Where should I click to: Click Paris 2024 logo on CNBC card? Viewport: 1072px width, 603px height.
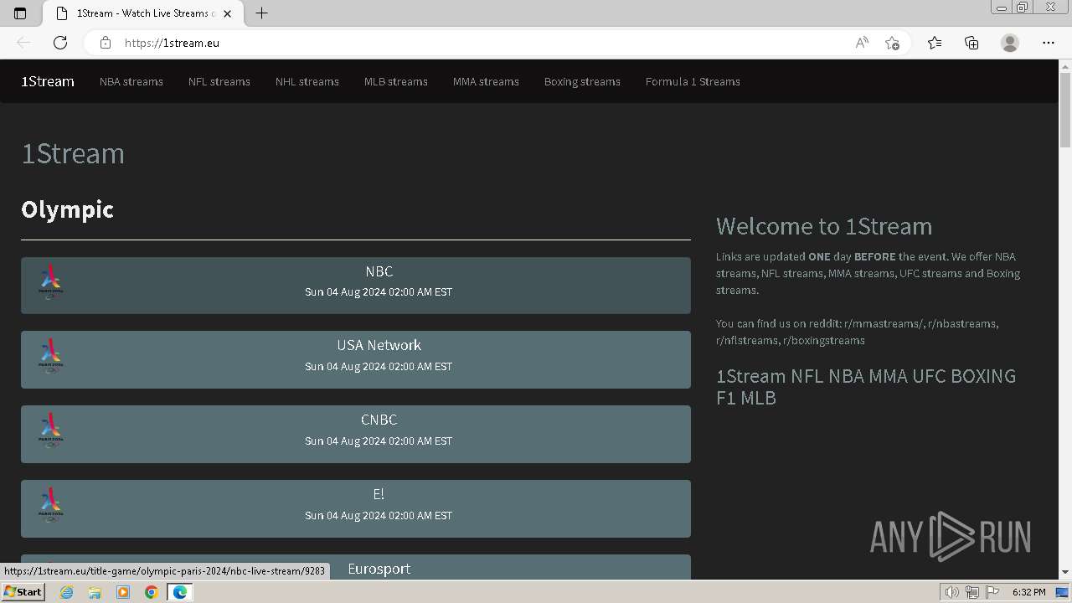[x=51, y=430]
